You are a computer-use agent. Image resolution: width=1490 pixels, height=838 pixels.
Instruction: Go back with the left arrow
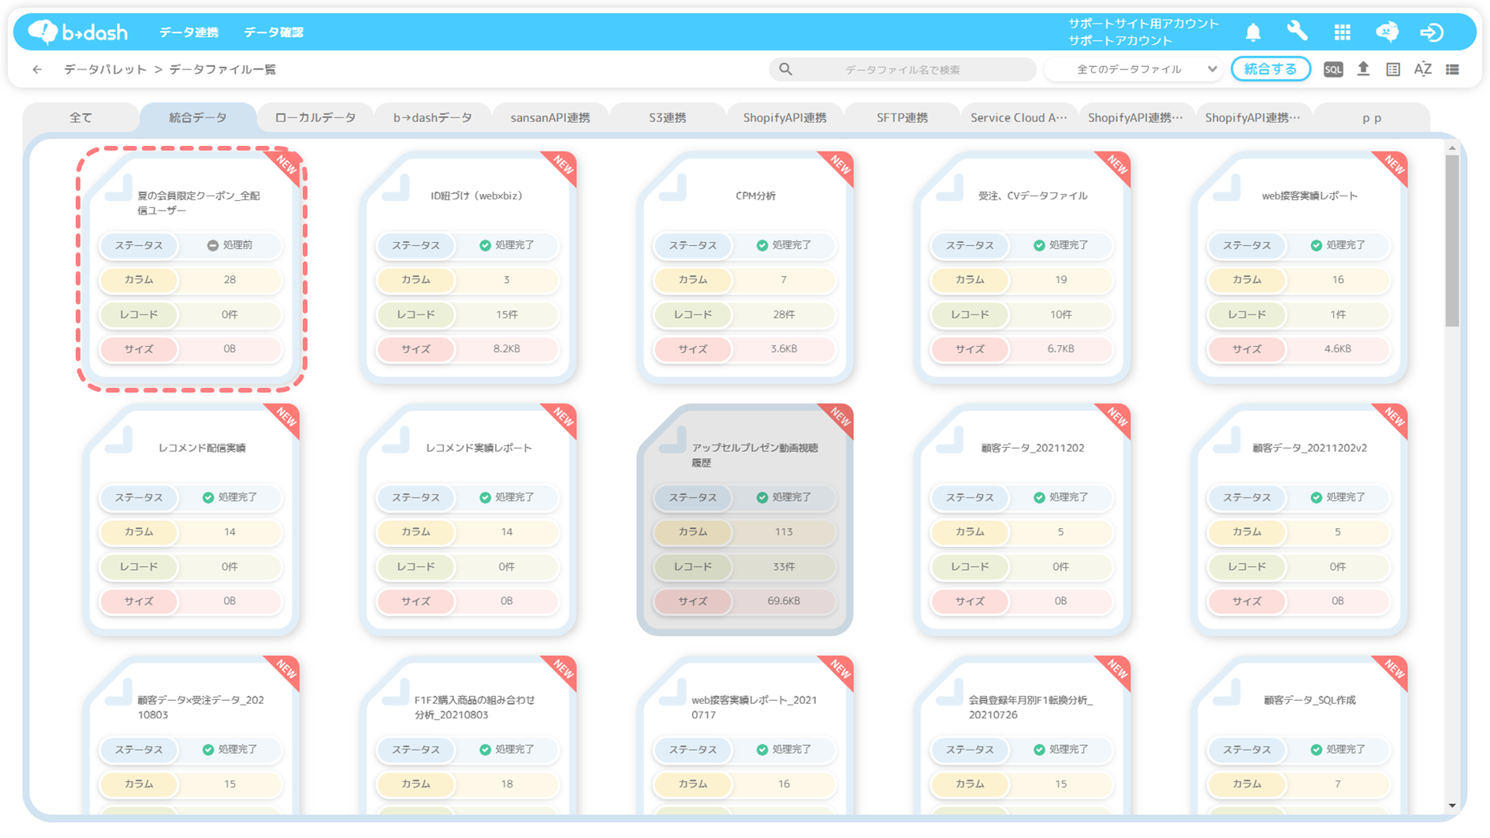[x=37, y=69]
